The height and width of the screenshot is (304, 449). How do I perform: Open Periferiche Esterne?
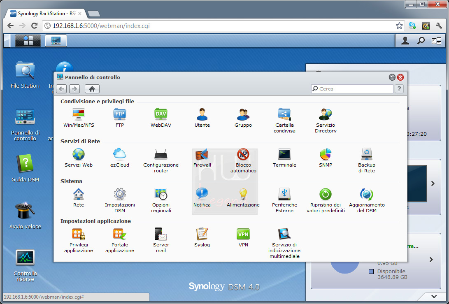click(284, 200)
